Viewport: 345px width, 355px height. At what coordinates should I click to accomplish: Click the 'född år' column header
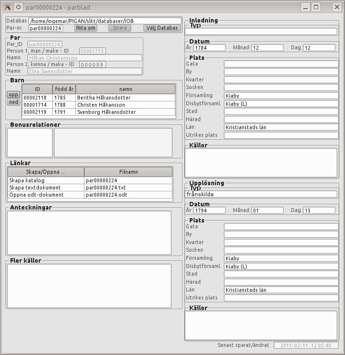pyautogui.click(x=64, y=89)
